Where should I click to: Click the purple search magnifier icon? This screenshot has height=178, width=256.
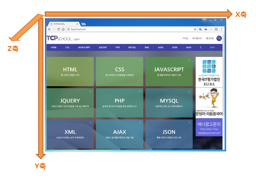219,38
